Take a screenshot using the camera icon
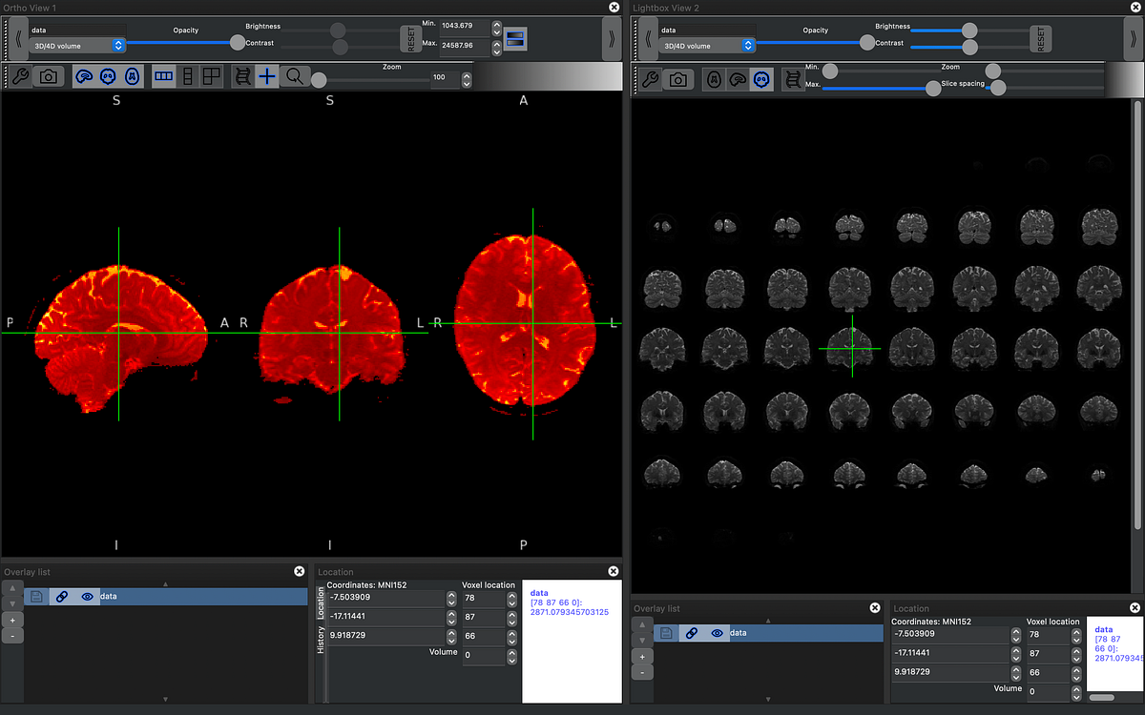The height and width of the screenshot is (715, 1145). (49, 76)
